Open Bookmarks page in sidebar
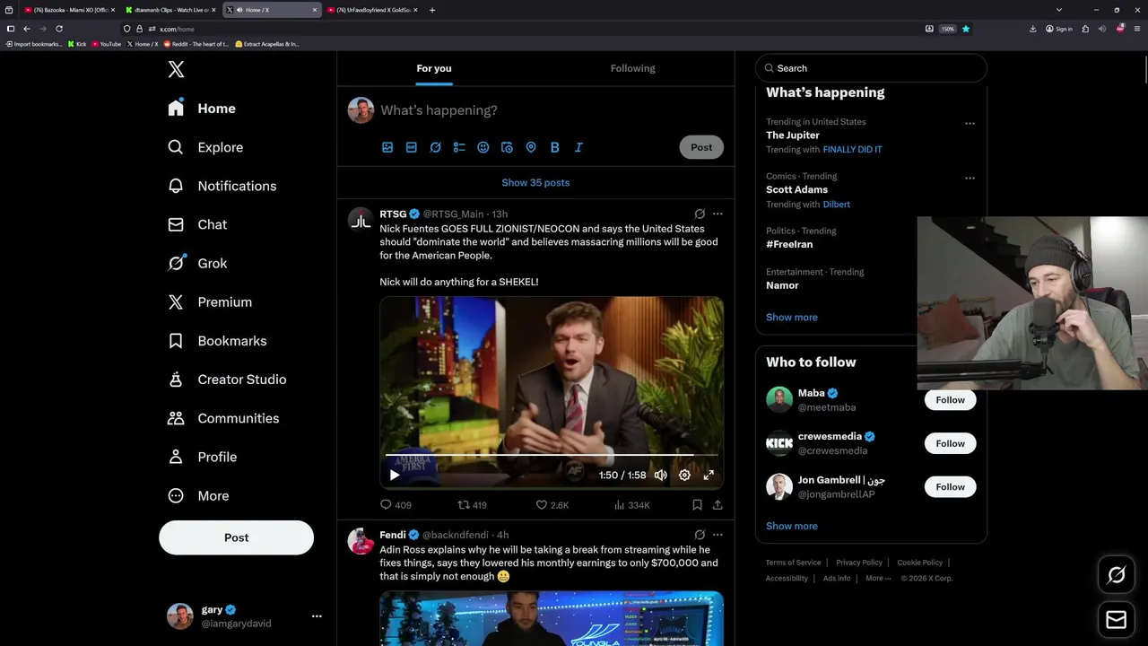 217,341
